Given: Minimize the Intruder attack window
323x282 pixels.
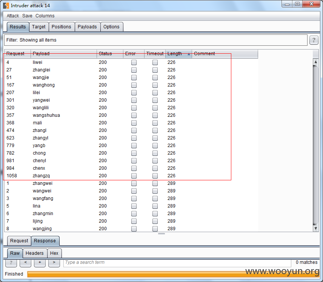Looking at the screenshot, I should point(287,4).
